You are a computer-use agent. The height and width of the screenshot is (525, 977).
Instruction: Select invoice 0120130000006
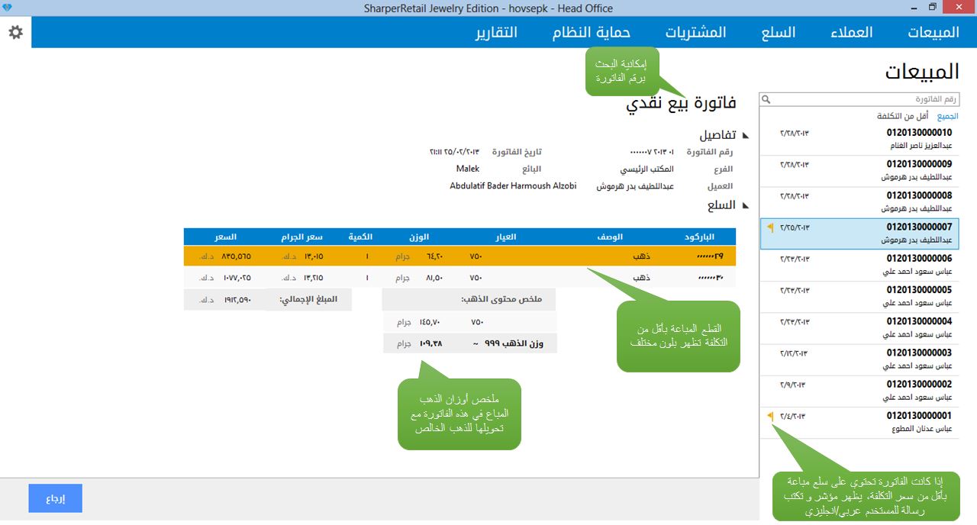pos(859,265)
